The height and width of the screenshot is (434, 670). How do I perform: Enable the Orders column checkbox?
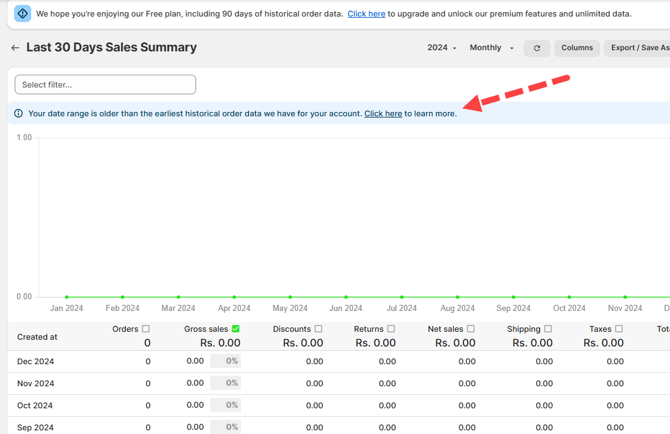tap(146, 329)
